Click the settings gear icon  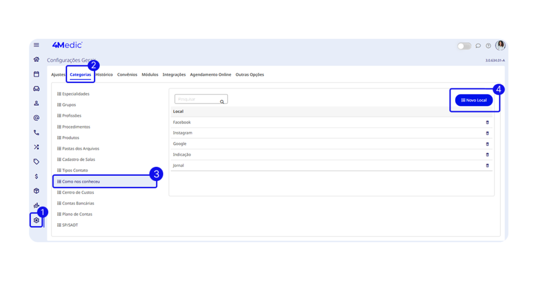[36, 220]
